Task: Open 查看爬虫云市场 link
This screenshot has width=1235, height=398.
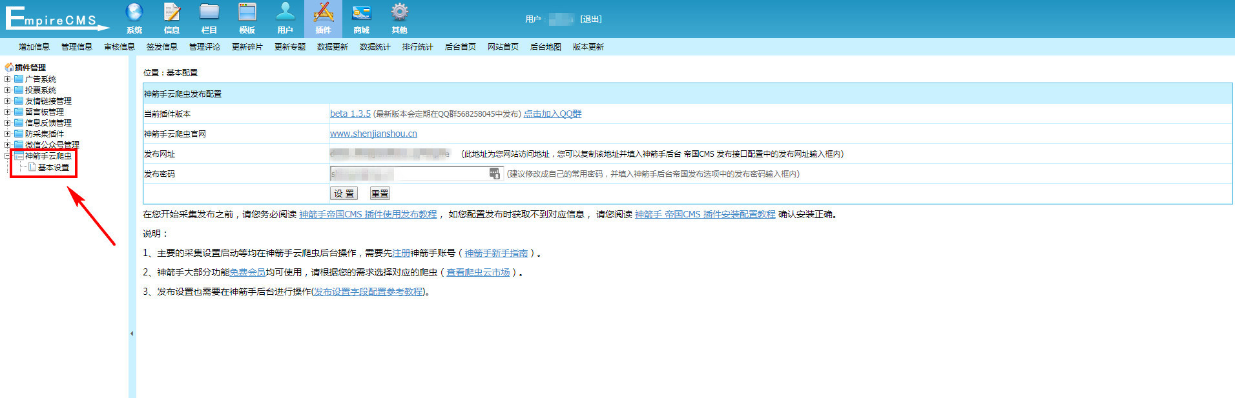Action: (478, 272)
